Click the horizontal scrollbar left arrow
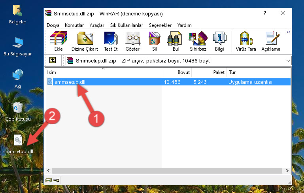This screenshot has height=193, width=304. (x=48, y=171)
